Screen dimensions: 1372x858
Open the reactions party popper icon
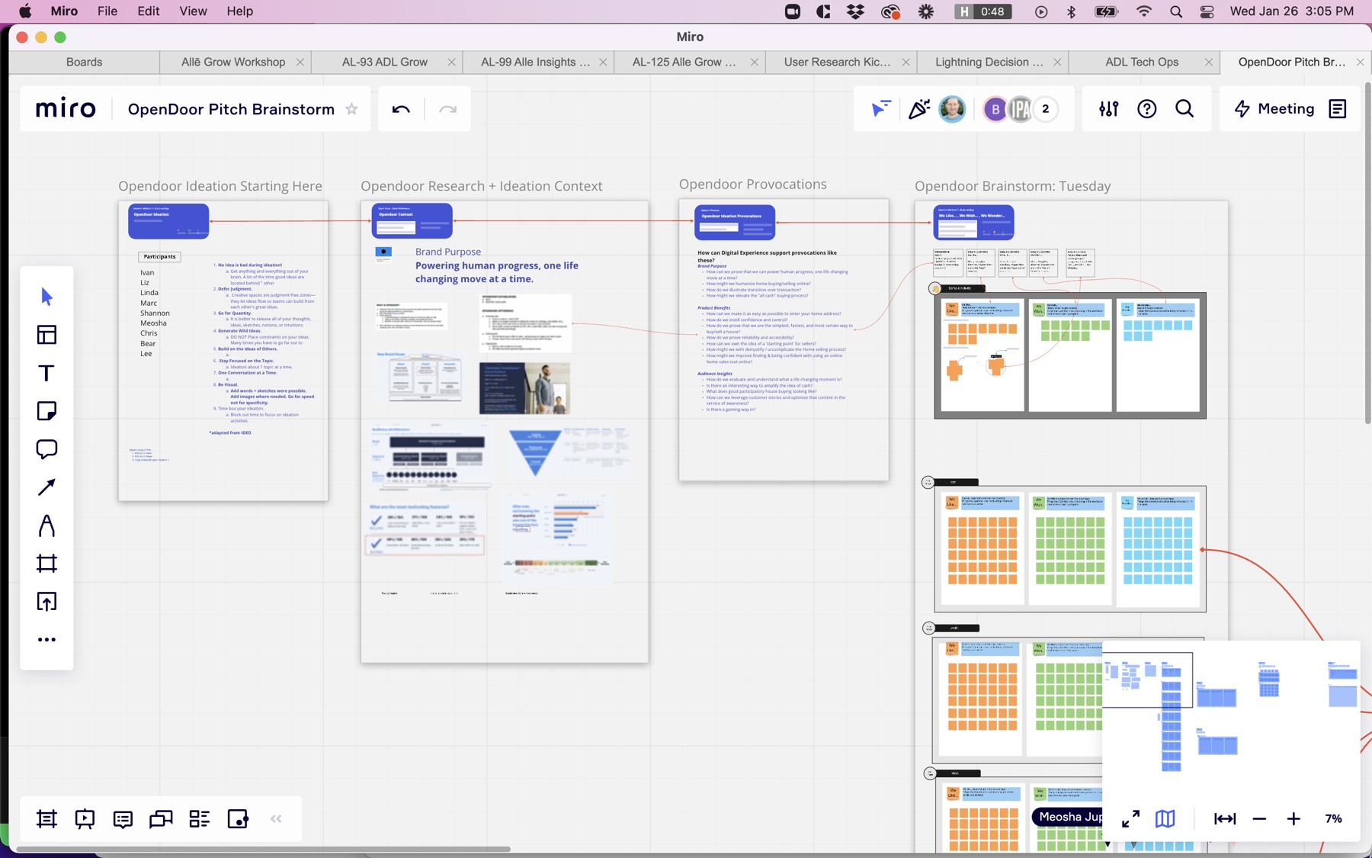(x=918, y=109)
